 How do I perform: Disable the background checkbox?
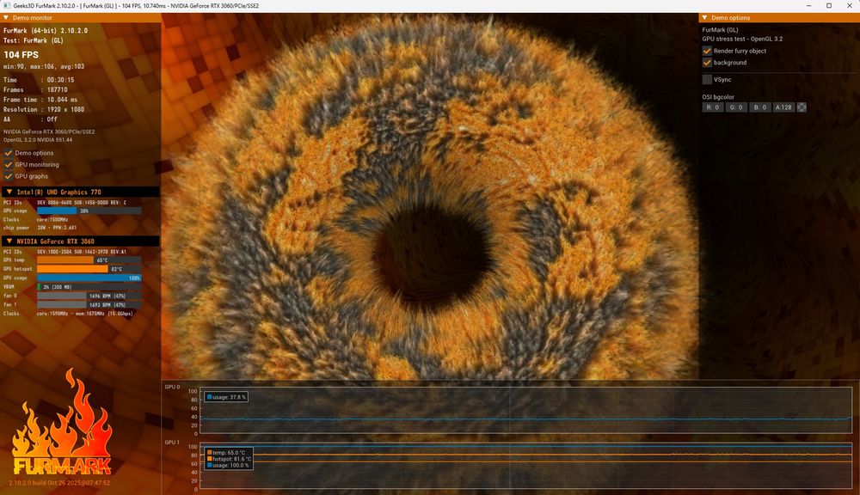707,63
